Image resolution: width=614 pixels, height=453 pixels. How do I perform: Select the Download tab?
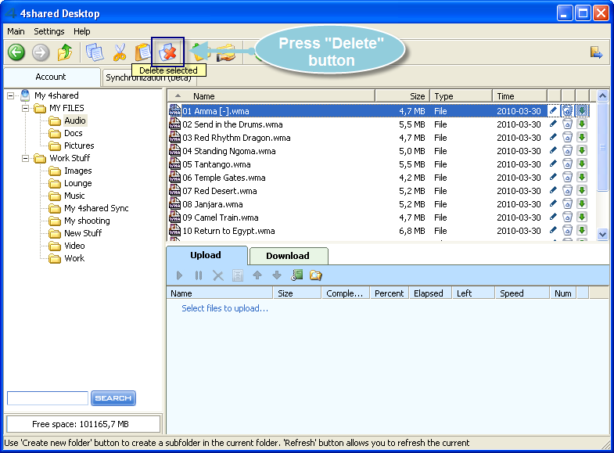coord(288,256)
